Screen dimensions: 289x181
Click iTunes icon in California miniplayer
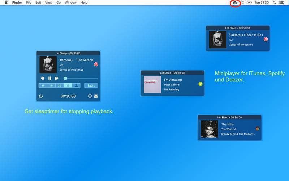point(266,39)
